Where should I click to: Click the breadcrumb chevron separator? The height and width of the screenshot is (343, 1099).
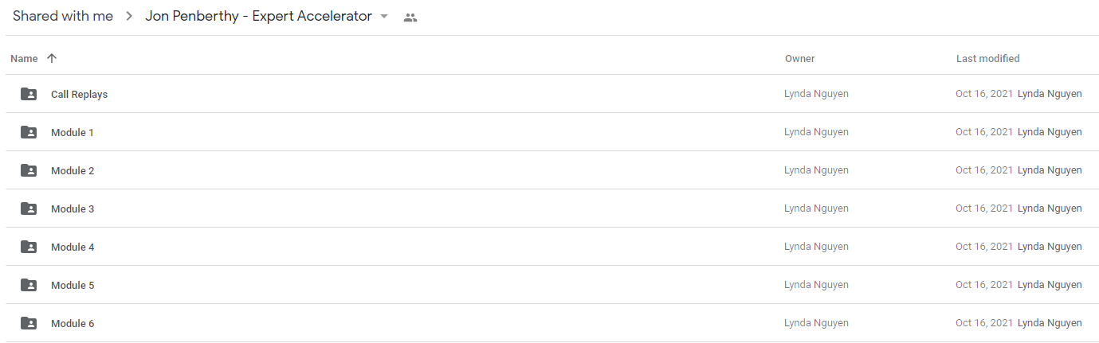[x=129, y=17]
